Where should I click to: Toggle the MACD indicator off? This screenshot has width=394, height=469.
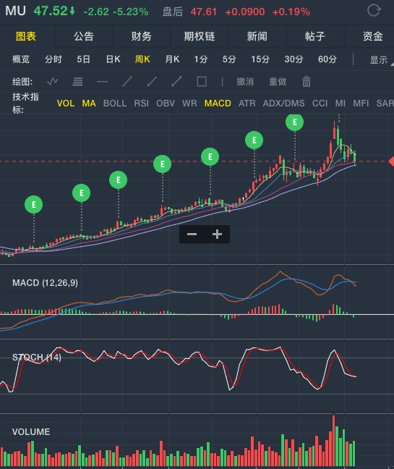point(218,103)
